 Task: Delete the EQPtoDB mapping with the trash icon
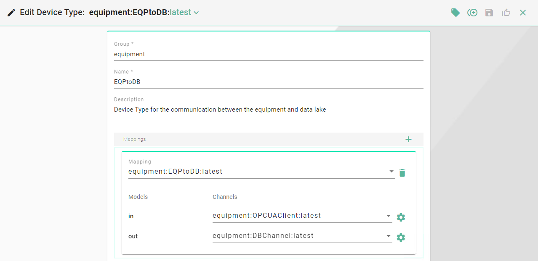tap(402, 173)
